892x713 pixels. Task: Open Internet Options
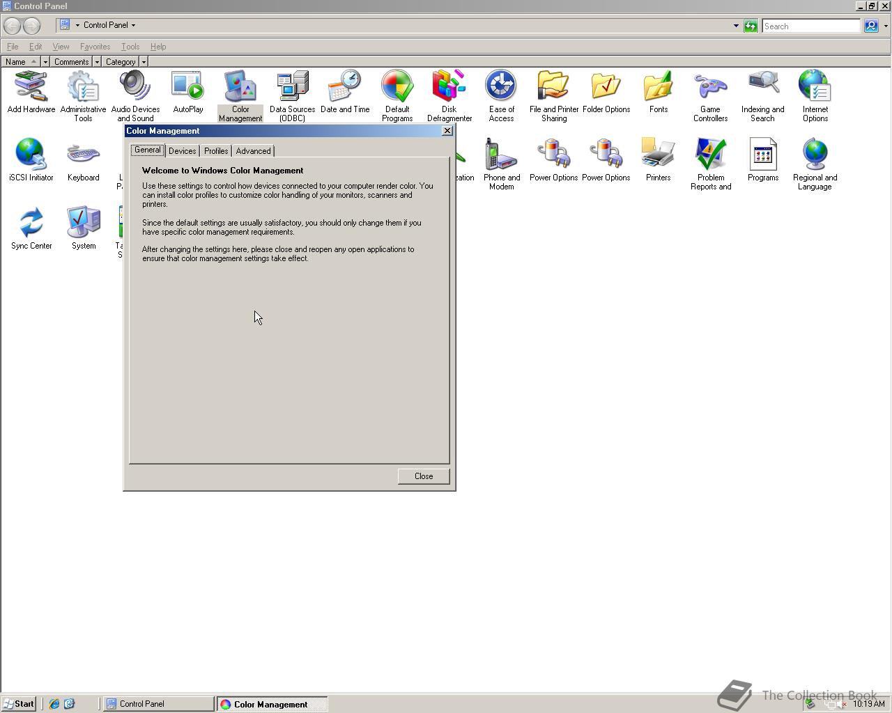pos(815,96)
